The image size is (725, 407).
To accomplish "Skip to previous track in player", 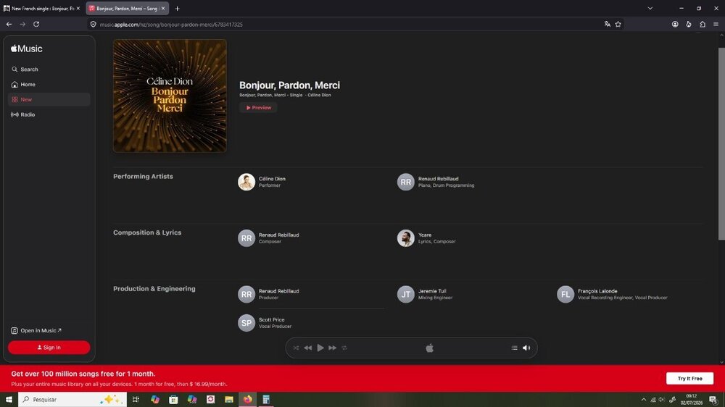I will (x=308, y=348).
